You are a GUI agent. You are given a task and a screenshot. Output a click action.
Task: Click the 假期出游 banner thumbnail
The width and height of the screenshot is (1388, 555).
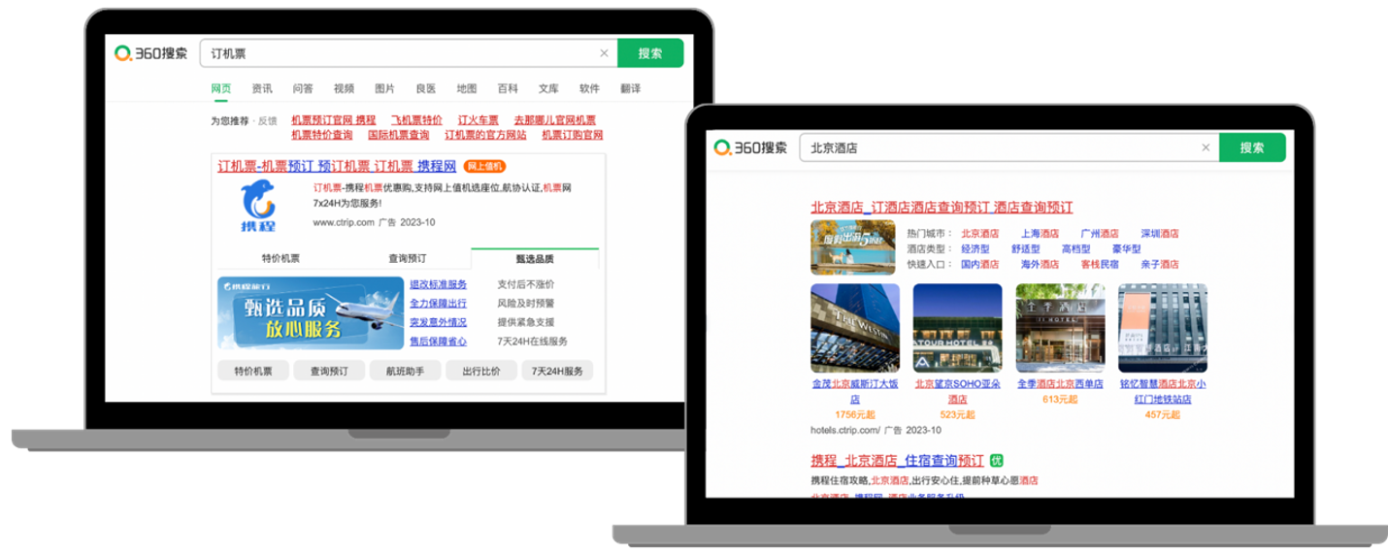coord(852,247)
